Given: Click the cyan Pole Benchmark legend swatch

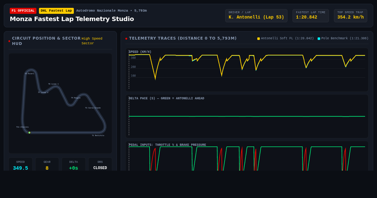Looking at the screenshot, I should point(319,39).
